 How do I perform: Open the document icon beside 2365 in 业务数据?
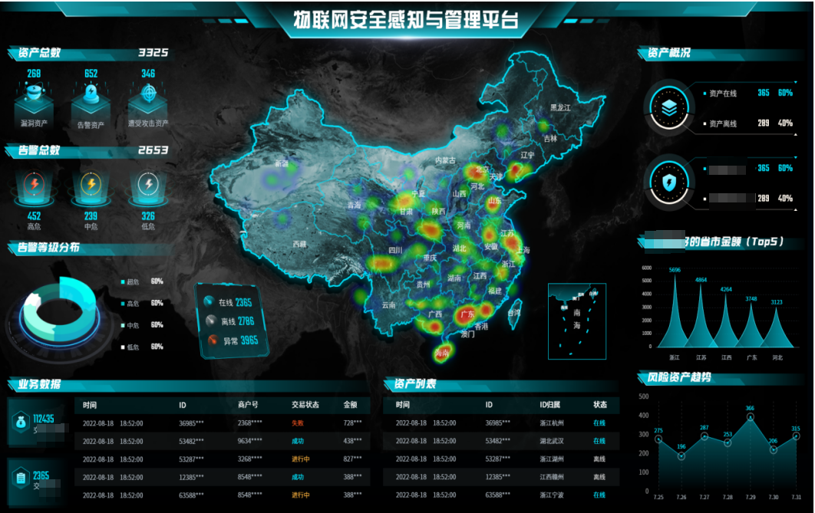pyautogui.click(x=20, y=478)
